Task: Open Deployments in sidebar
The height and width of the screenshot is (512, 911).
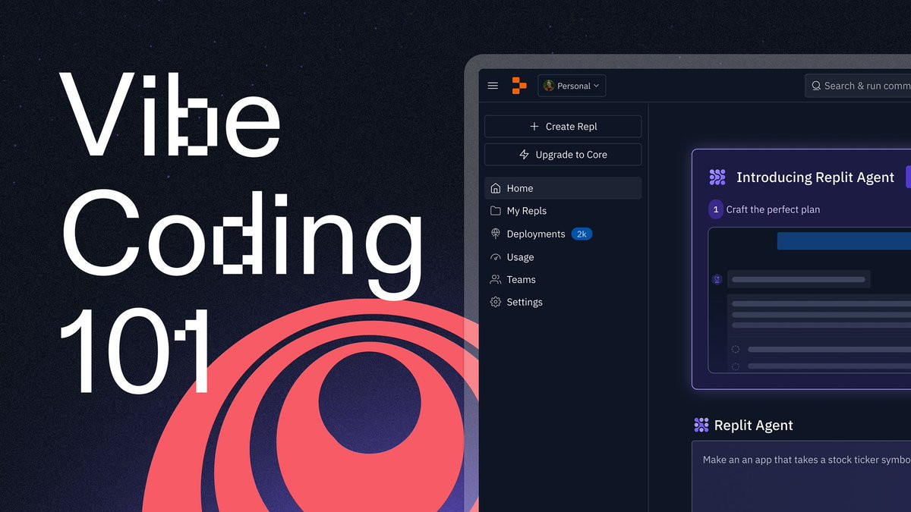Action: pos(563,234)
